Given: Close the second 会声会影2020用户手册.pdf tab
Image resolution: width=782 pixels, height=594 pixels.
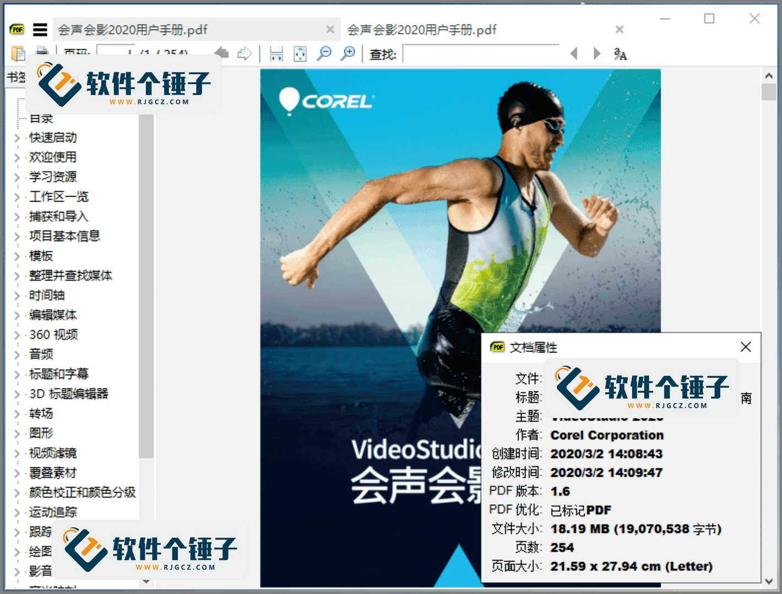Looking at the screenshot, I should click(620, 29).
